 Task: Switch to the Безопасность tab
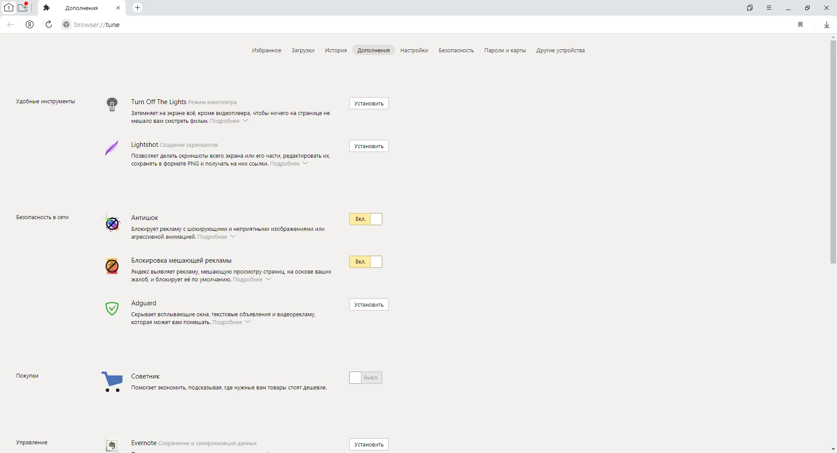pyautogui.click(x=456, y=51)
